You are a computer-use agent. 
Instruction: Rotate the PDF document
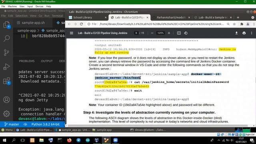[x=186, y=33]
